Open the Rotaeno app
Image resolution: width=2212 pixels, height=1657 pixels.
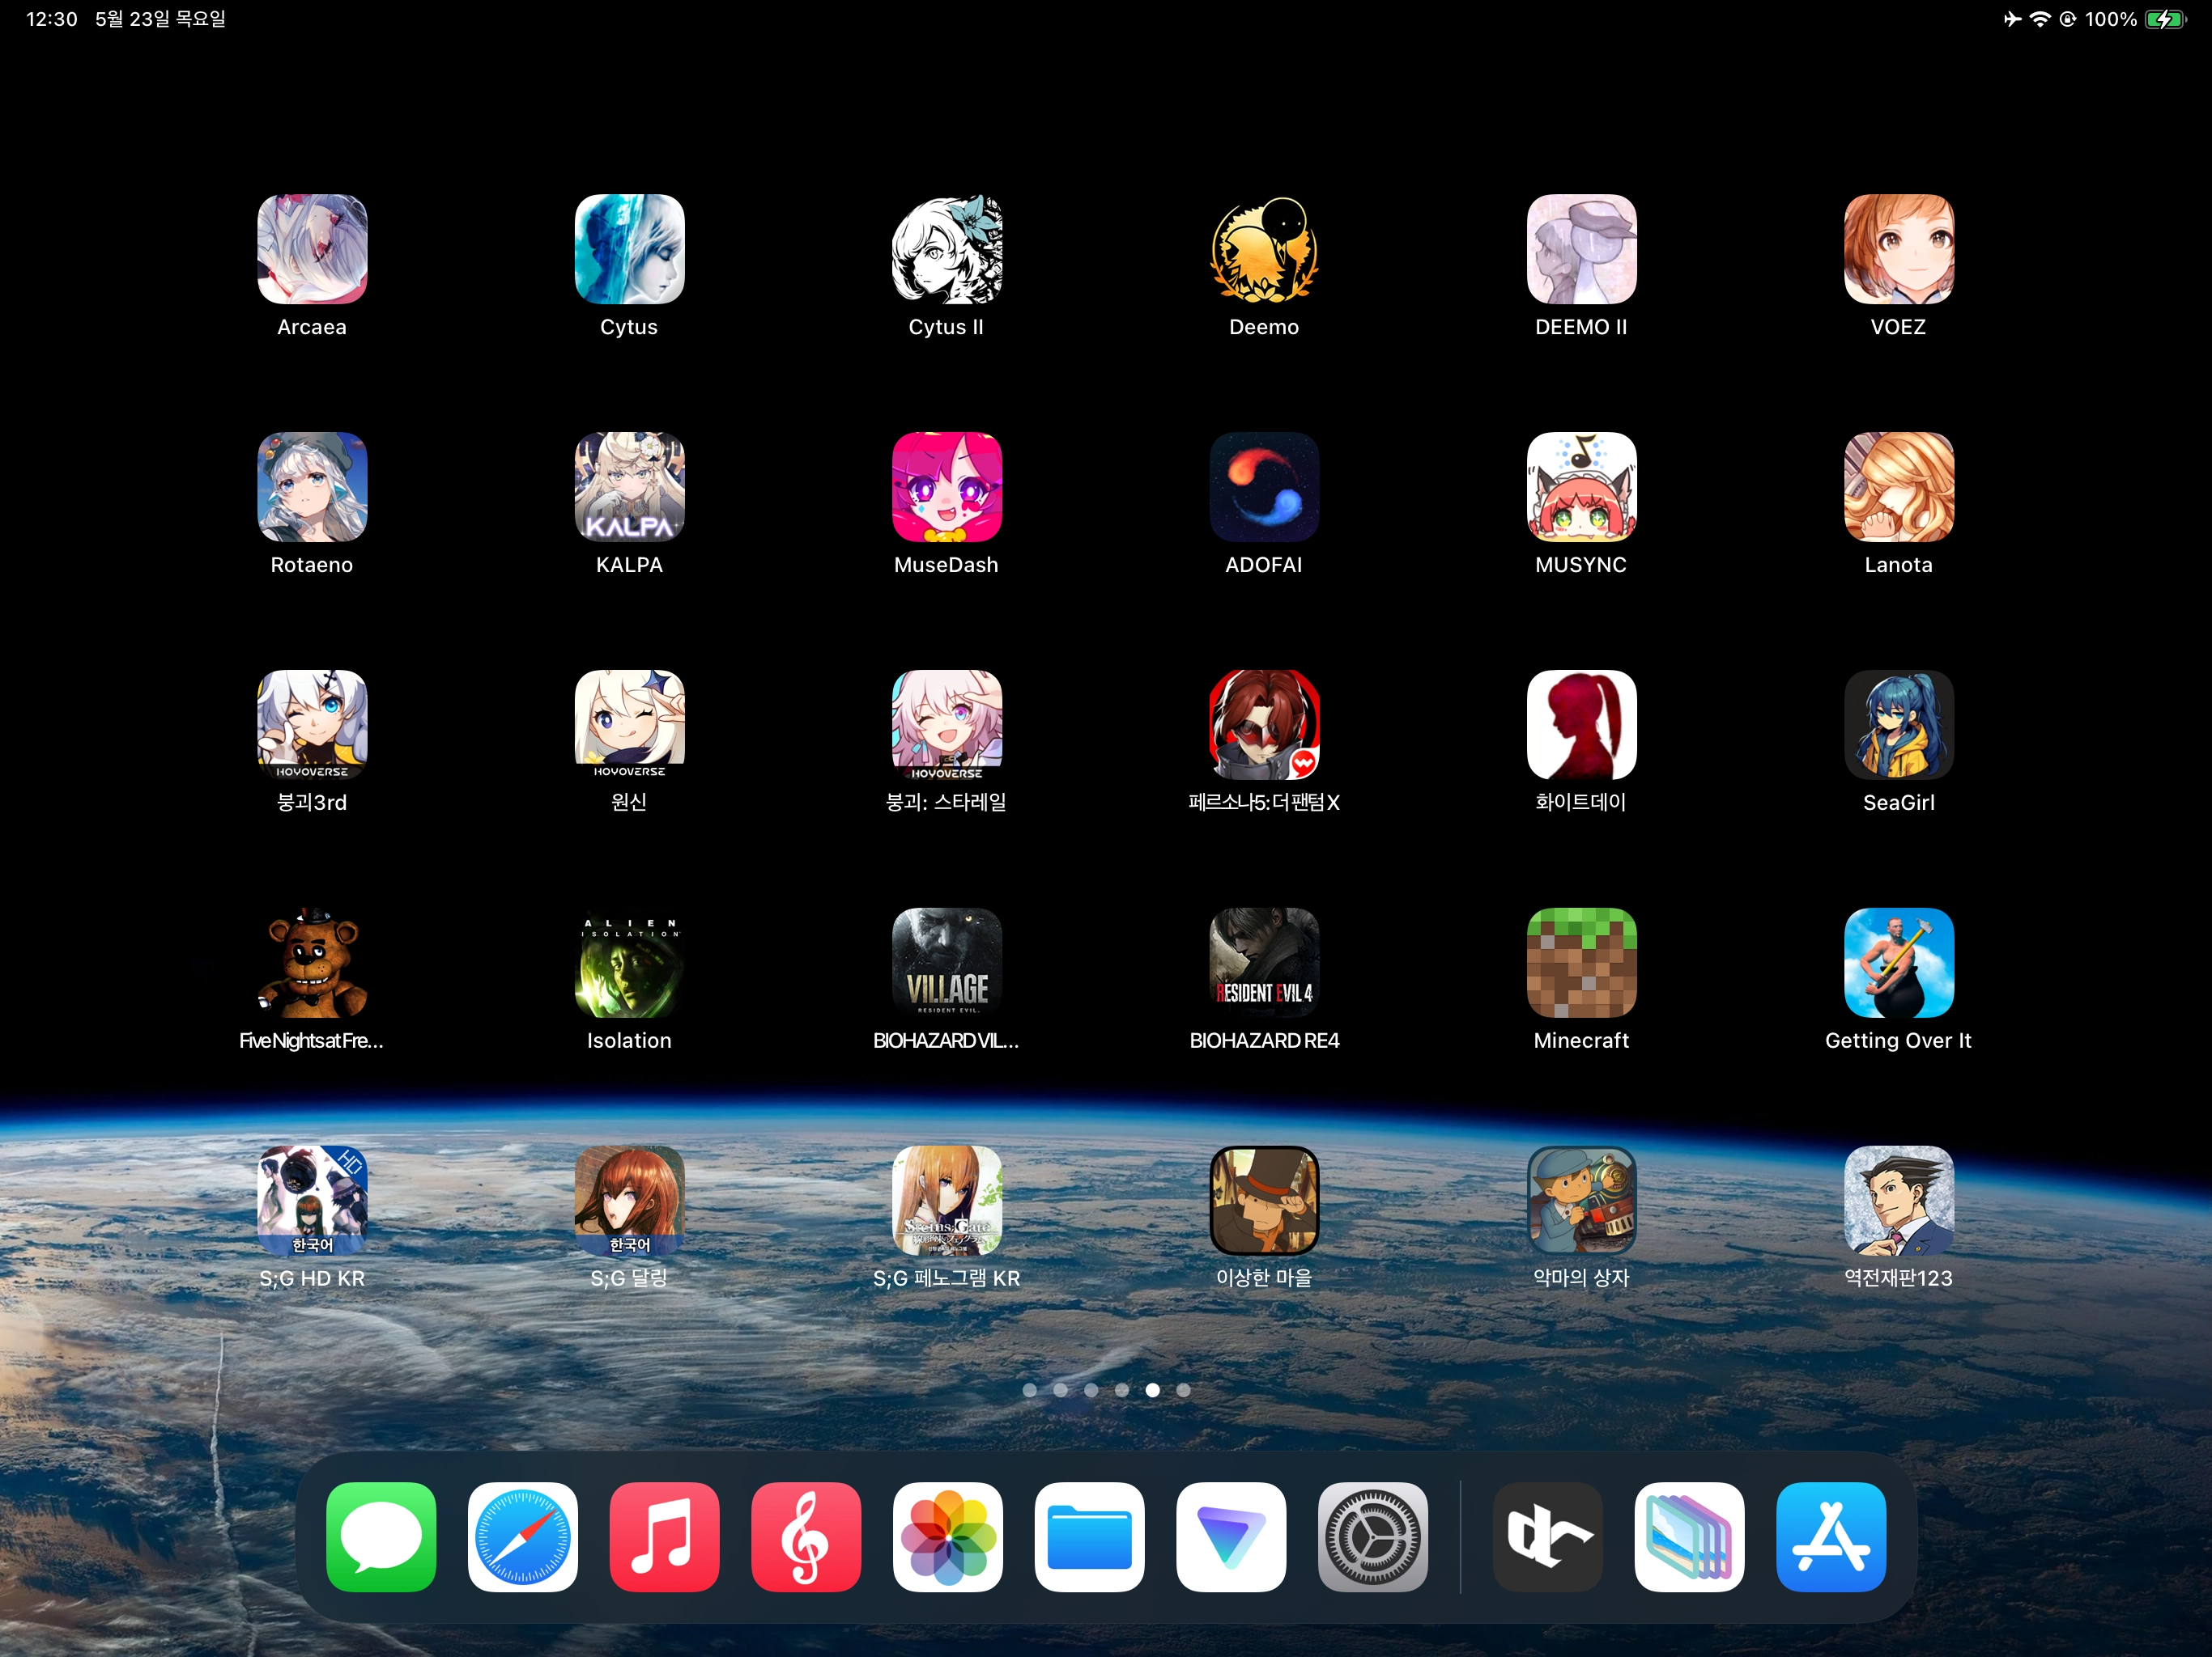click(x=312, y=487)
